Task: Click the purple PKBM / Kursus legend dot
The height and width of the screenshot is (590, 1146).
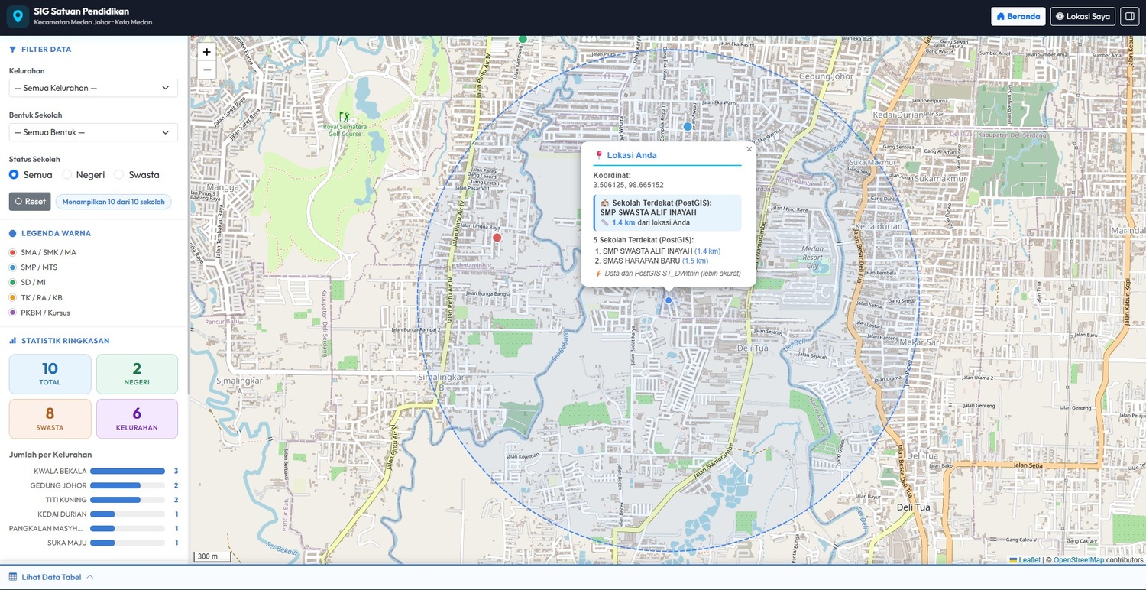Action: coord(12,313)
